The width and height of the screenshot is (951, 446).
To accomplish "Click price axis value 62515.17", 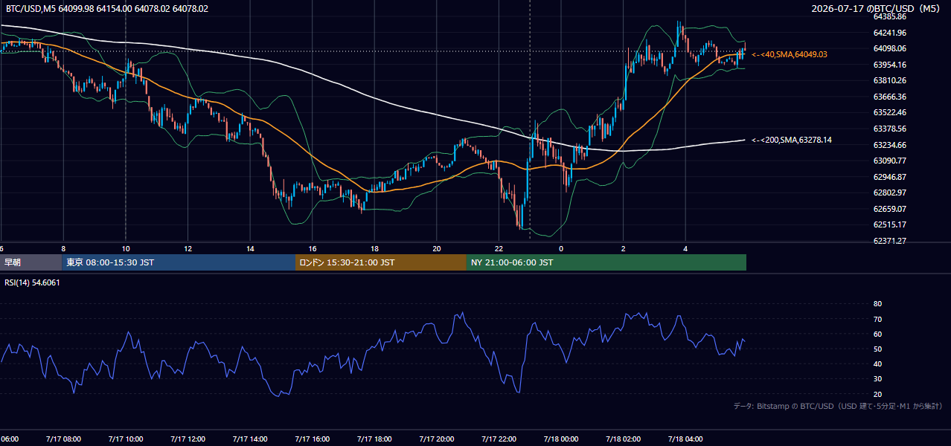I will pyautogui.click(x=889, y=224).
